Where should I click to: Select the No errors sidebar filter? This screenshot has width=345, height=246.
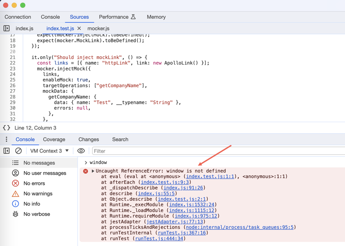pos(39,183)
